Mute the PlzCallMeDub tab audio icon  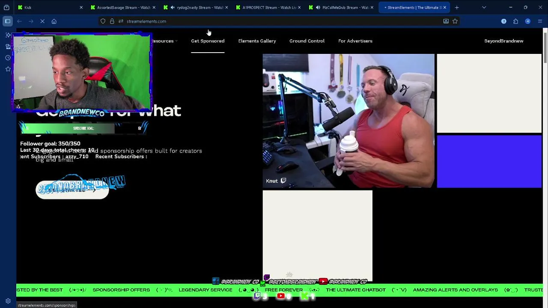click(318, 7)
